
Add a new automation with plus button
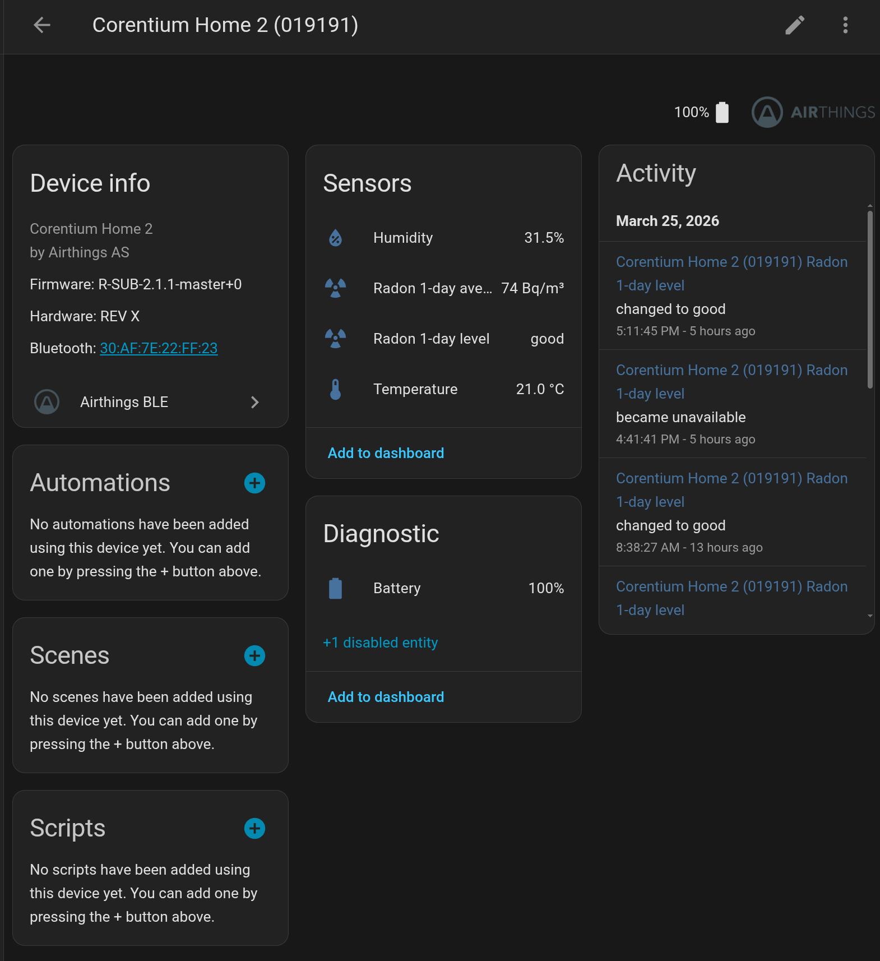click(x=254, y=483)
